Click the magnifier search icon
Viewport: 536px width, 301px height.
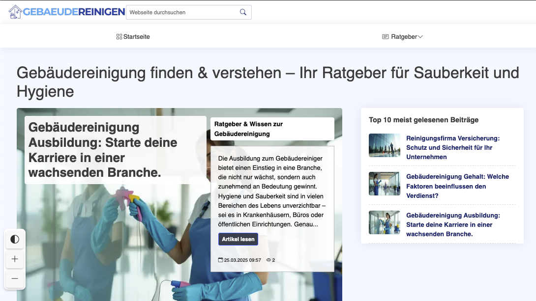242,12
